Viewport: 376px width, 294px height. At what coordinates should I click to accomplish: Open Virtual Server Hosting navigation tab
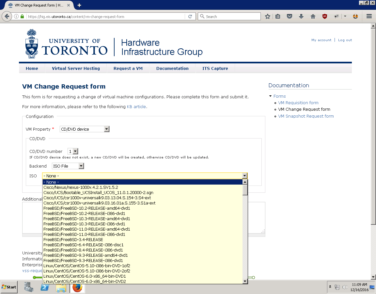[76, 68]
